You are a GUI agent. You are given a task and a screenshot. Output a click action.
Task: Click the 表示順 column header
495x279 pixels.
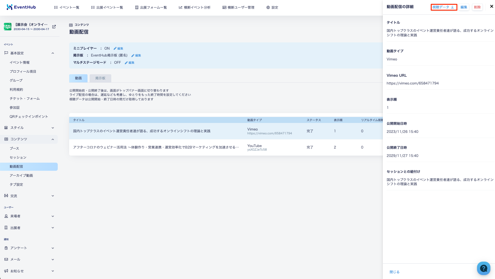338,120
